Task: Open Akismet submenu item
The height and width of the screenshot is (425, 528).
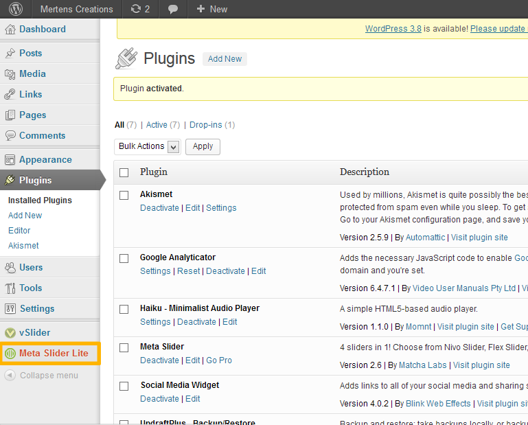Action: tap(23, 246)
